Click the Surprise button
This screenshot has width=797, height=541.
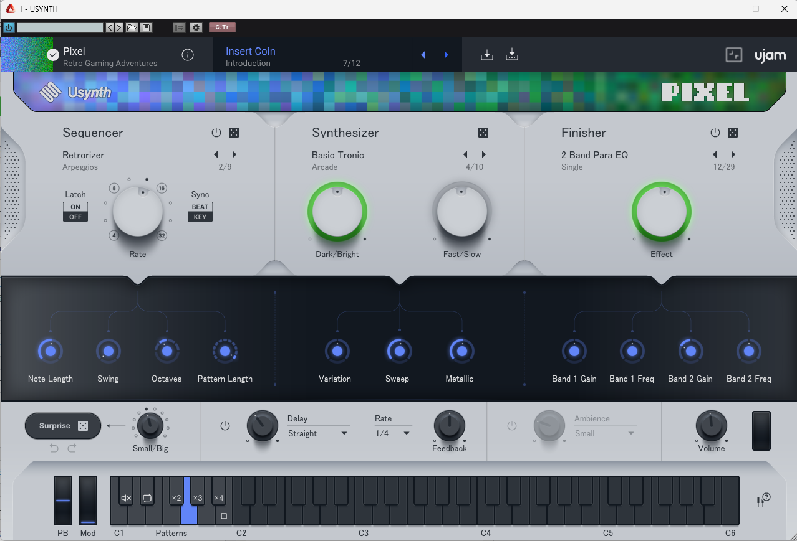point(63,426)
